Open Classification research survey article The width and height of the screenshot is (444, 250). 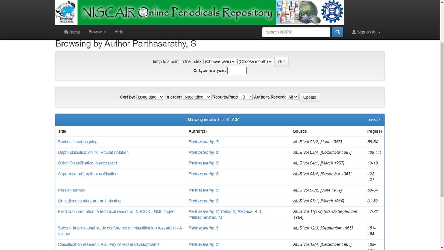point(109,244)
